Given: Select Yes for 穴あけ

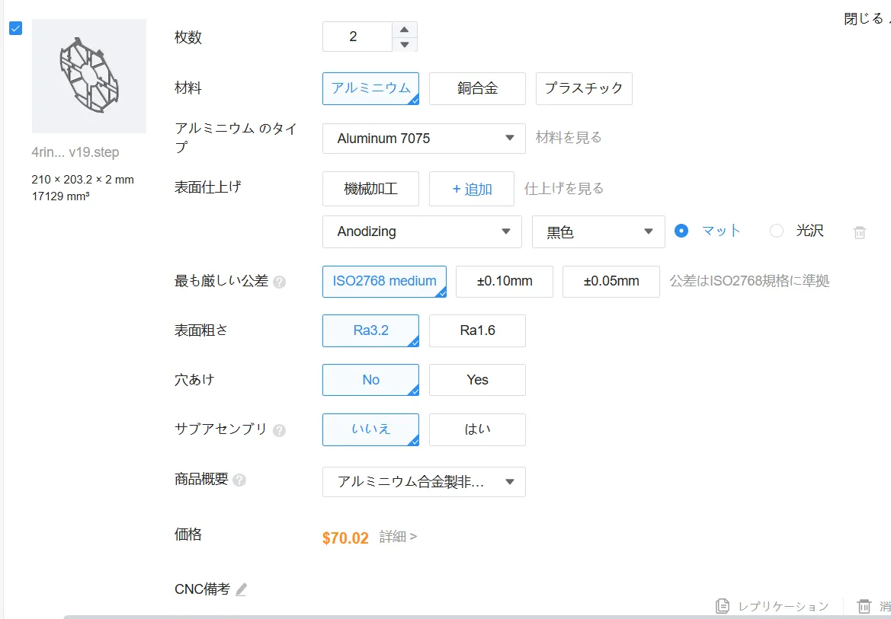Looking at the screenshot, I should pyautogui.click(x=477, y=380).
